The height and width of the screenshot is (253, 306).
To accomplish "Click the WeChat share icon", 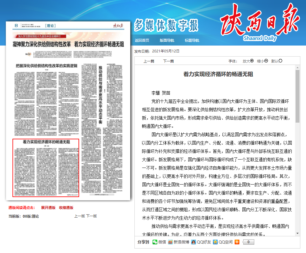I will (x=155, y=242).
